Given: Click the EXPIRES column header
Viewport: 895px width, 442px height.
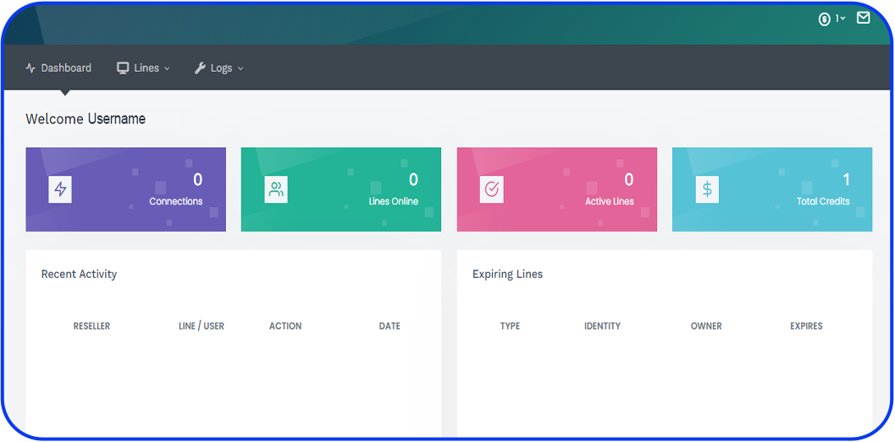Looking at the screenshot, I should pyautogui.click(x=806, y=326).
